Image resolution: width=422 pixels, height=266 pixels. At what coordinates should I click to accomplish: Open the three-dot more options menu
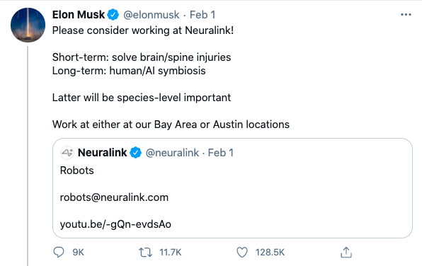pyautogui.click(x=406, y=15)
